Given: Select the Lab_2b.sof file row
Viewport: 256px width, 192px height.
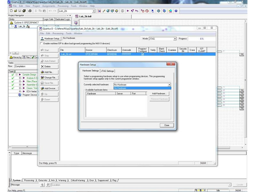Looking at the screenshot, I should tap(138, 54).
